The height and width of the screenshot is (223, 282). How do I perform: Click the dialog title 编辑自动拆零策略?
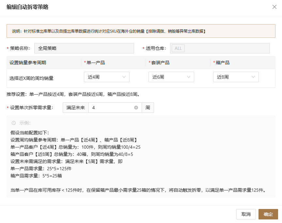(27, 7)
